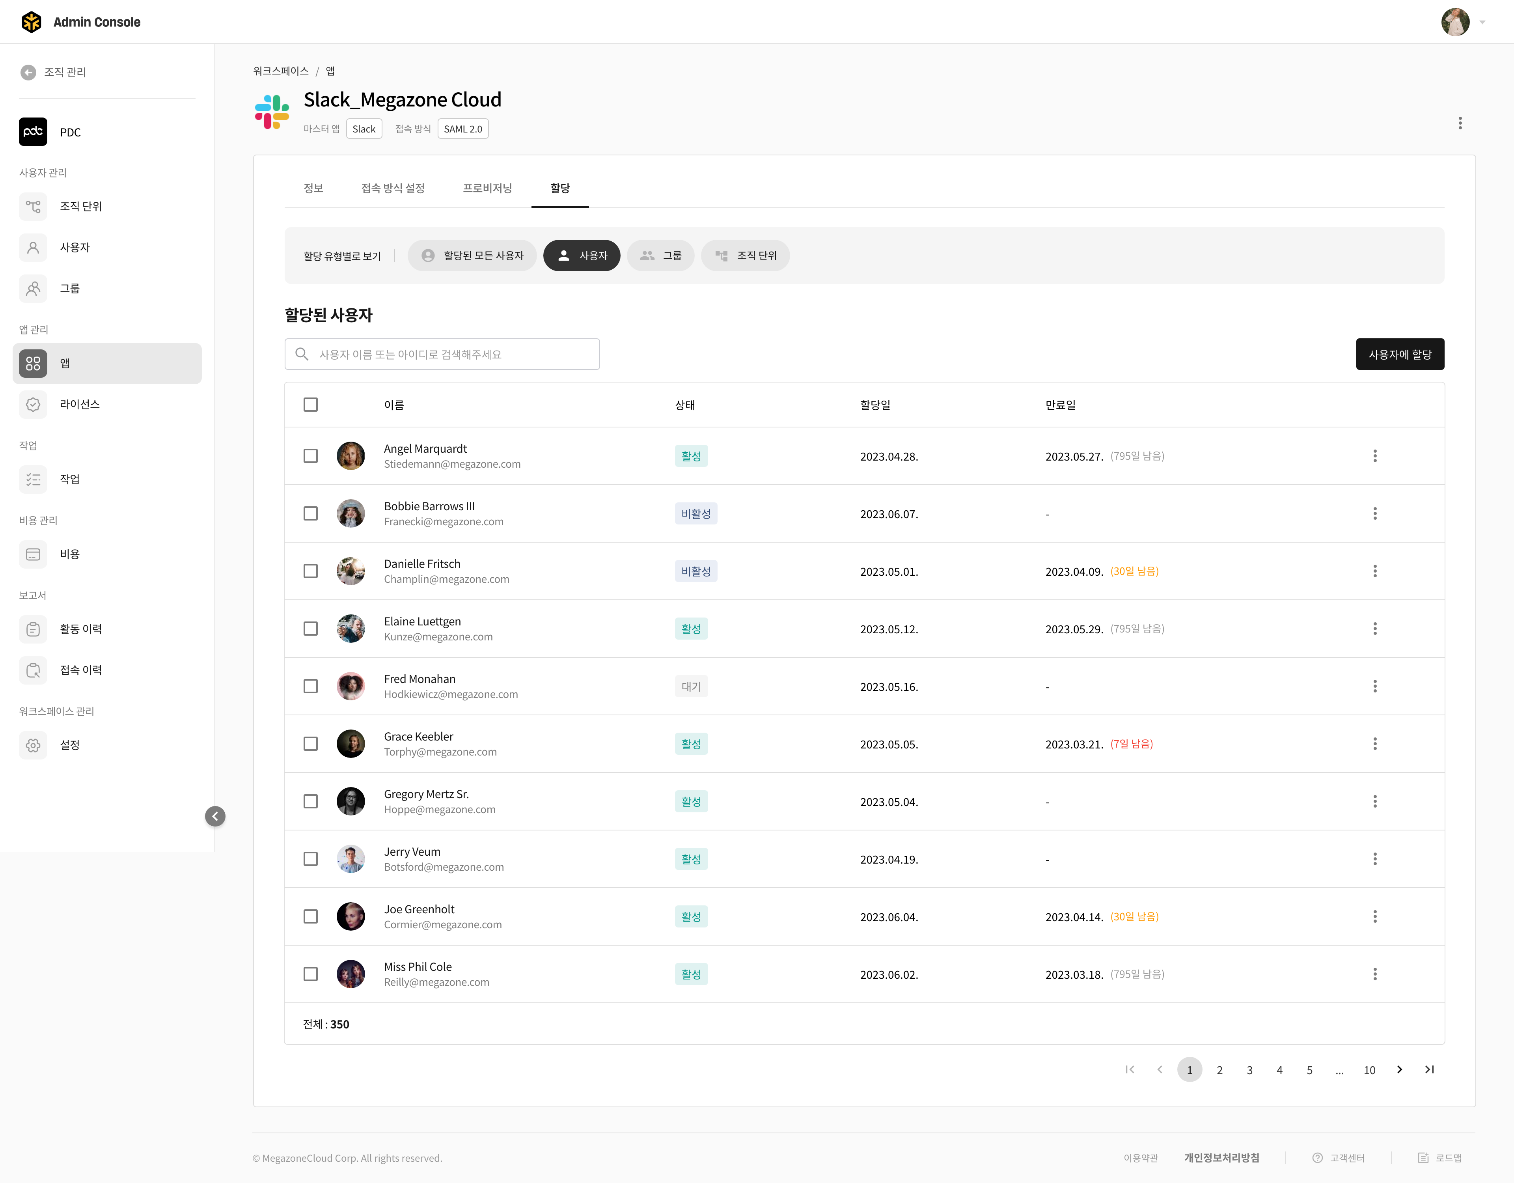Click the Miss Phil Cole name
Viewport: 1514px width, 1183px height.
coord(418,967)
